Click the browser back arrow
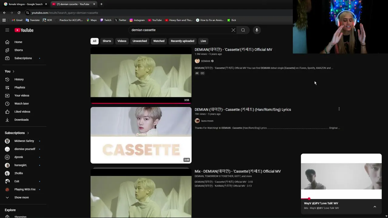Image resolution: width=388 pixels, height=218 pixels. (x=4, y=13)
